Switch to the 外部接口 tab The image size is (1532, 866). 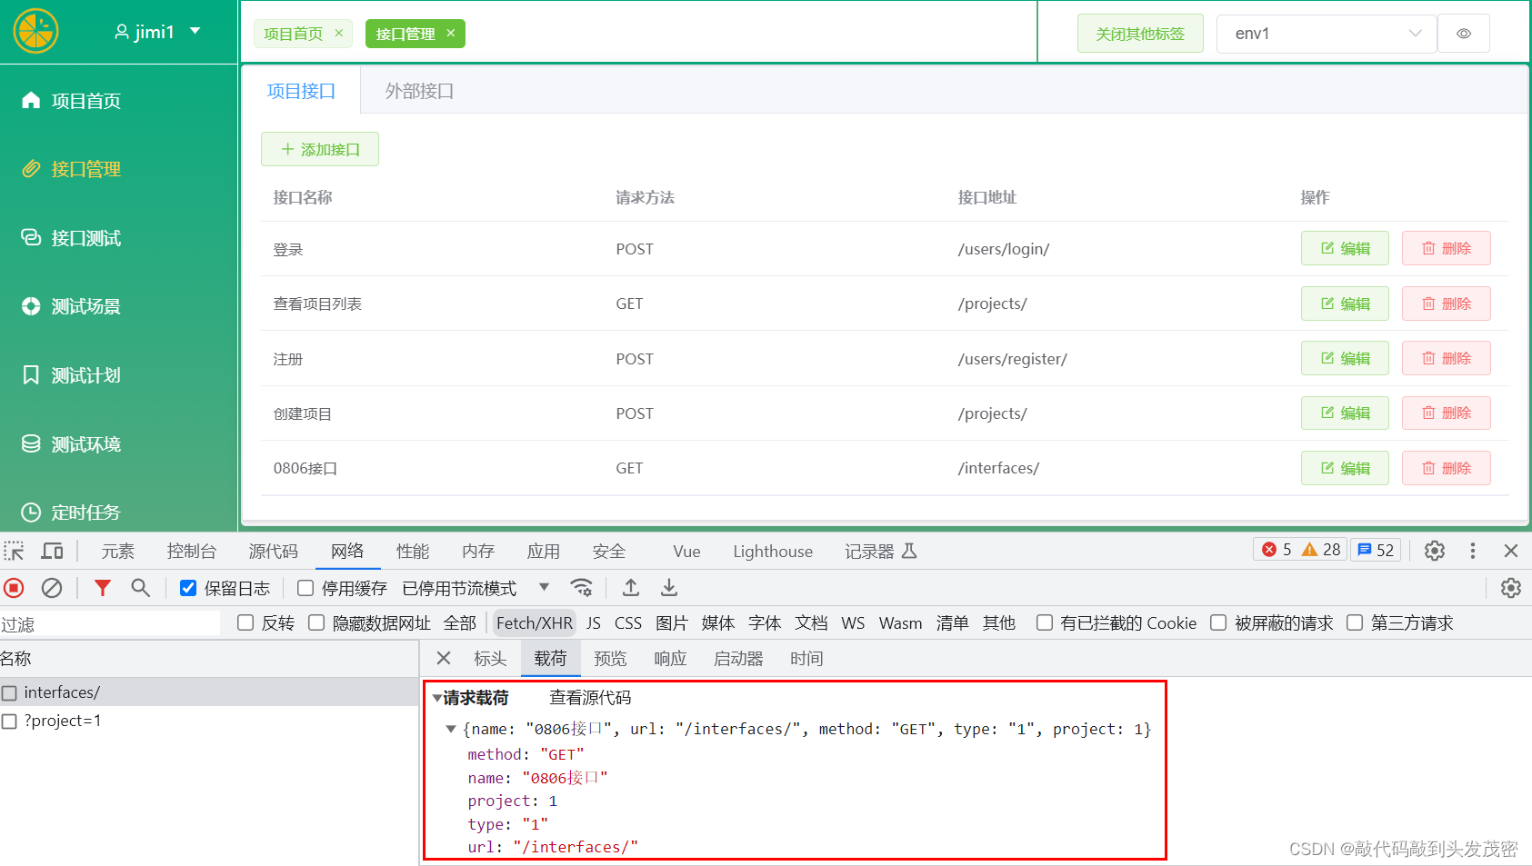click(419, 91)
